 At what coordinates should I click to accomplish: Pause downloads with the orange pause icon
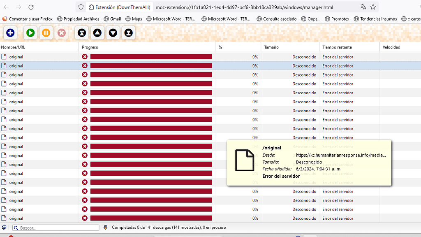pyautogui.click(x=46, y=33)
